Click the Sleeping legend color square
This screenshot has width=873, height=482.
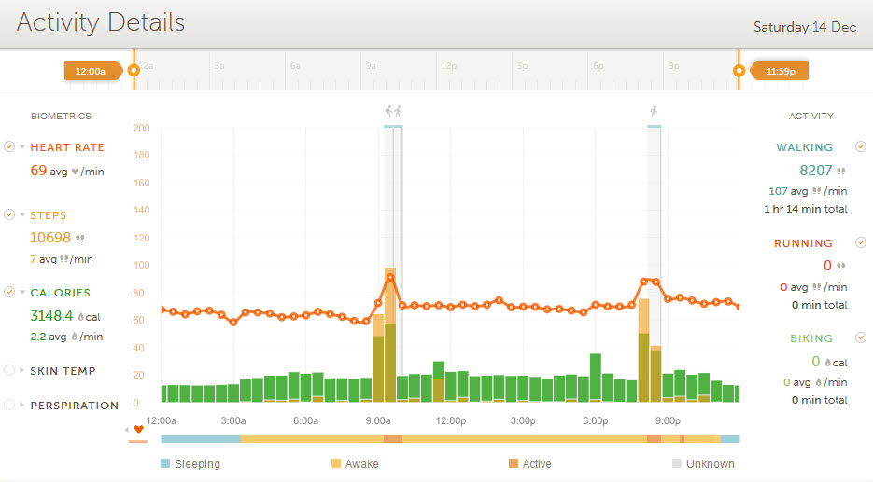165,463
